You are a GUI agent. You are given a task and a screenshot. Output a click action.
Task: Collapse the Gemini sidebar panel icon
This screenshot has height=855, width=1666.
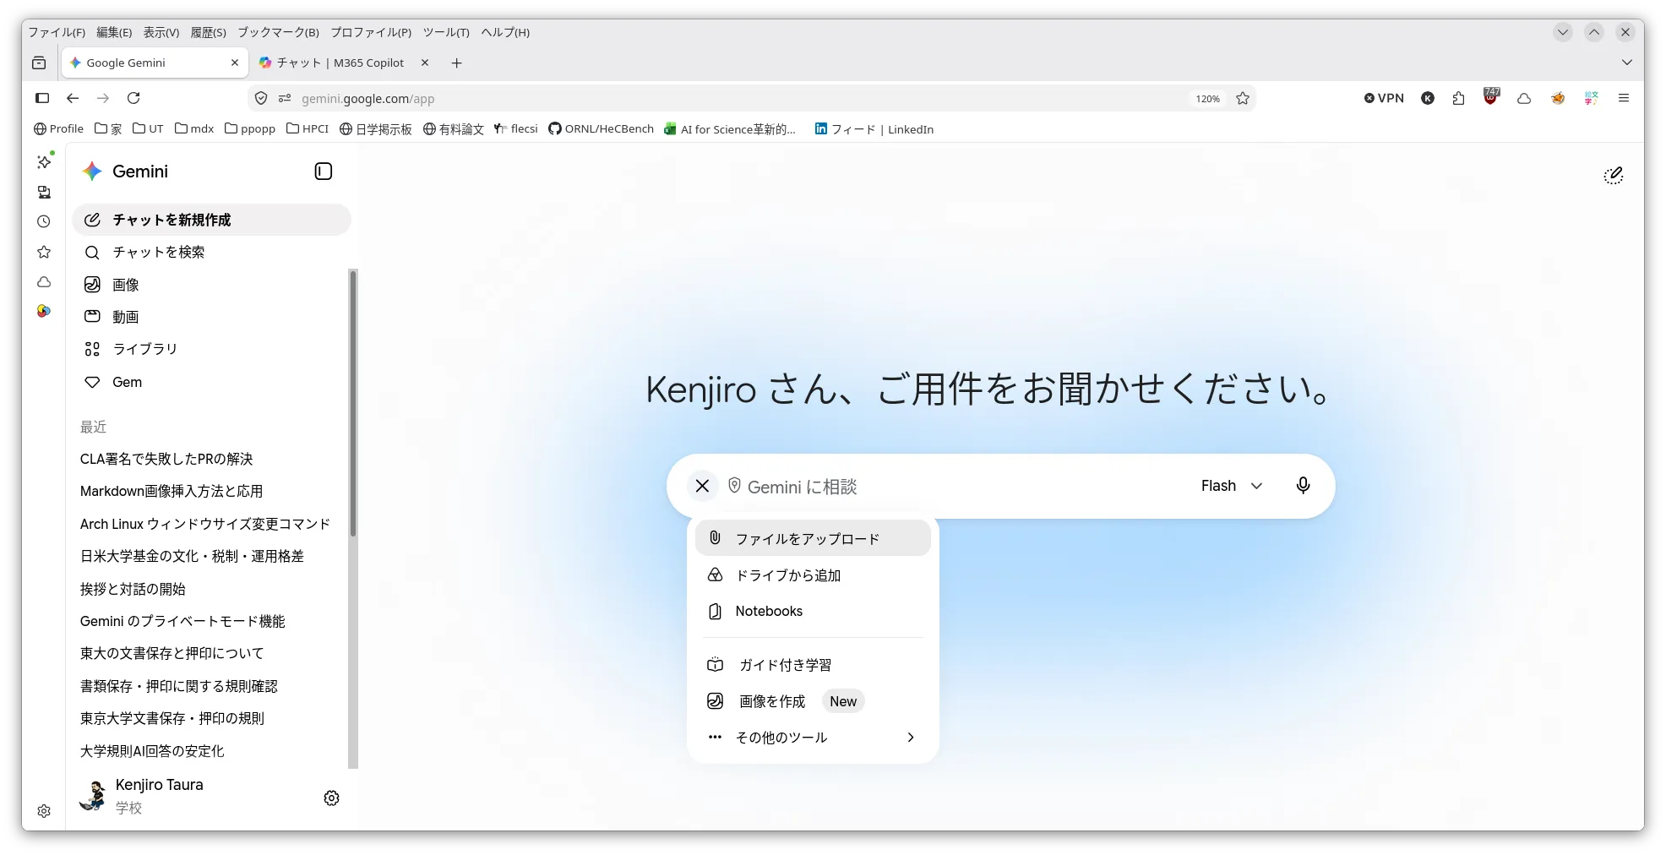(x=324, y=172)
